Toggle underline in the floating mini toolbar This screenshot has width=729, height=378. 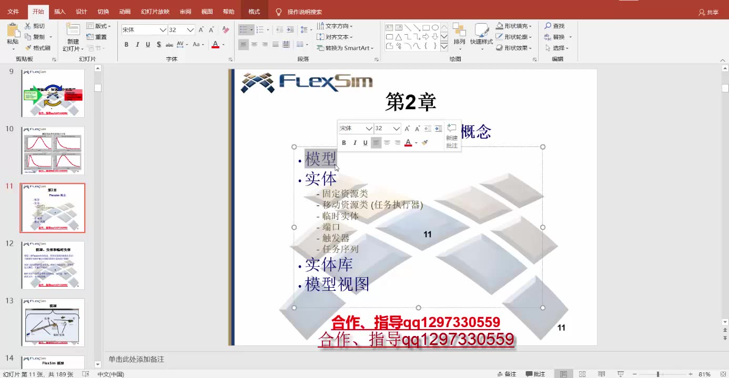click(x=365, y=142)
